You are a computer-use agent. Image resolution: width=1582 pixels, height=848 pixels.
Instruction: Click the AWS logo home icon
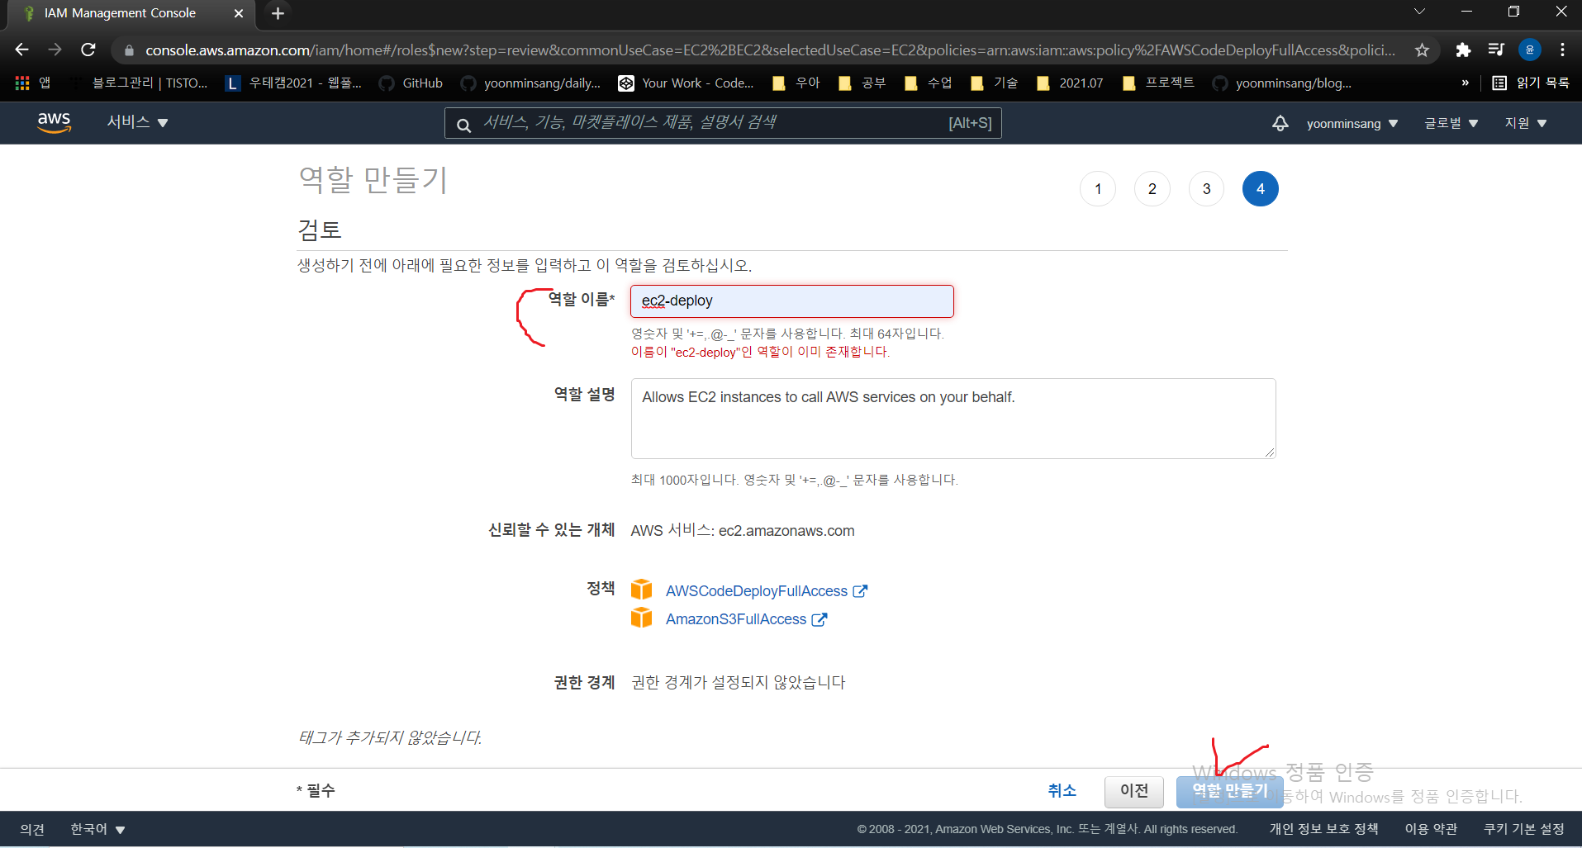tap(54, 122)
